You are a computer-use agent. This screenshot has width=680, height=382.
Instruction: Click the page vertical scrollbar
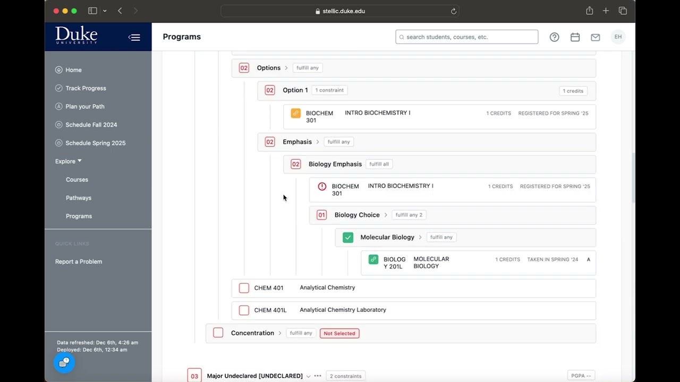[x=633, y=178]
